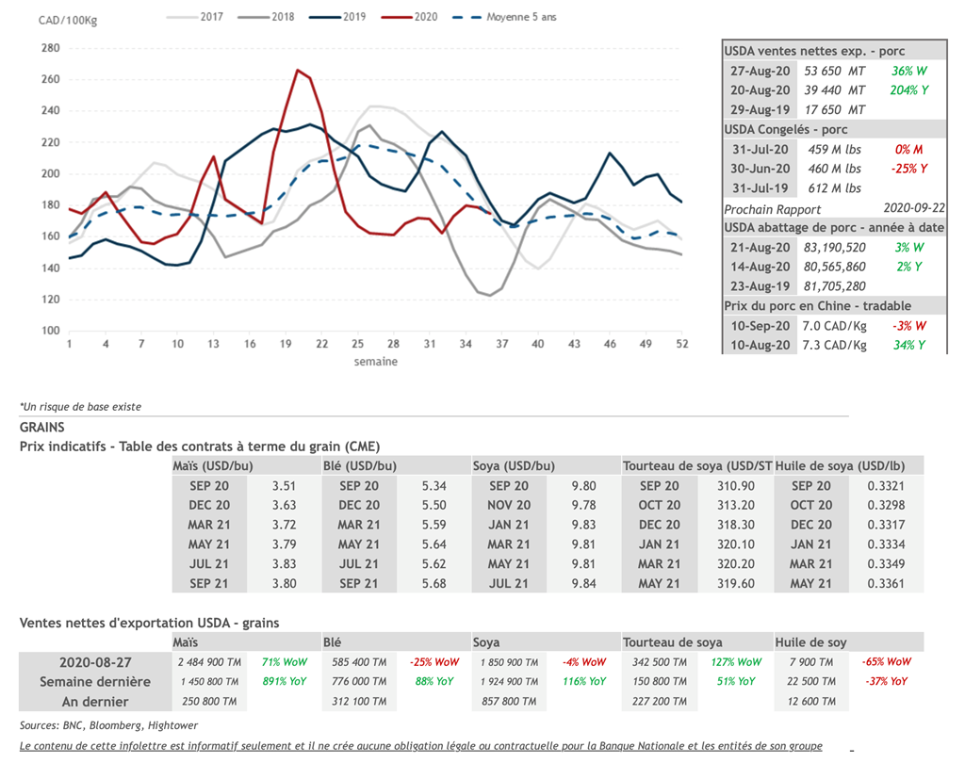965x763 pixels.
Task: Select the 2020-08-27 row label in exports table
Action: pos(94,661)
